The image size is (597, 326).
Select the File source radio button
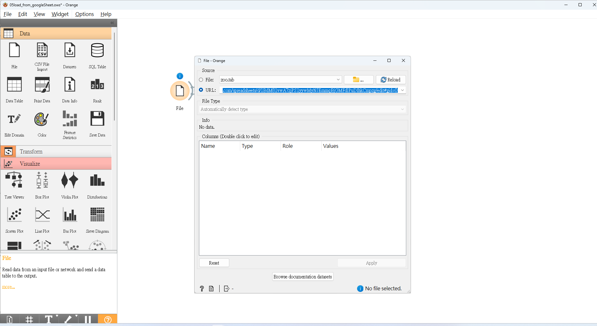pyautogui.click(x=201, y=80)
